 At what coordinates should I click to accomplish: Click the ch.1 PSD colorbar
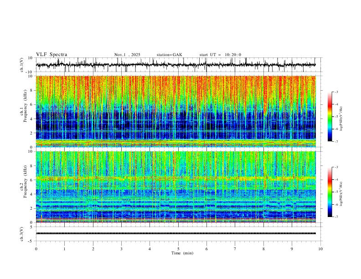[x=330, y=117]
